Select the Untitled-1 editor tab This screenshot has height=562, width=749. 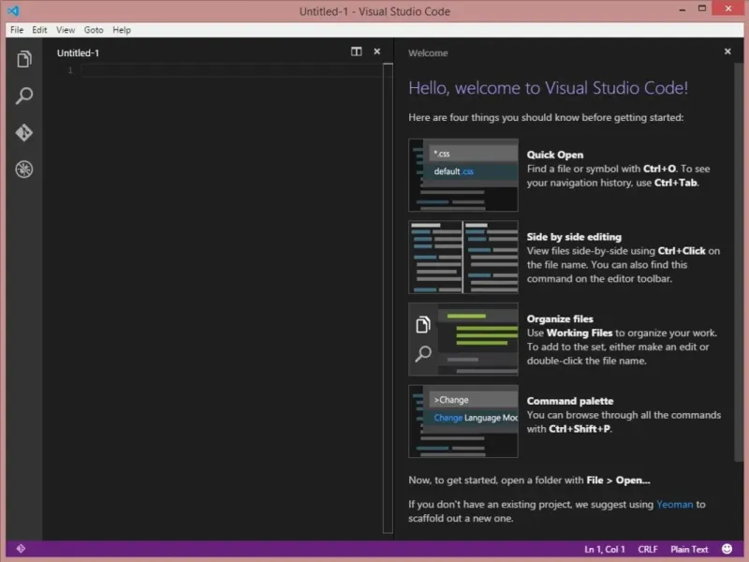pyautogui.click(x=78, y=53)
